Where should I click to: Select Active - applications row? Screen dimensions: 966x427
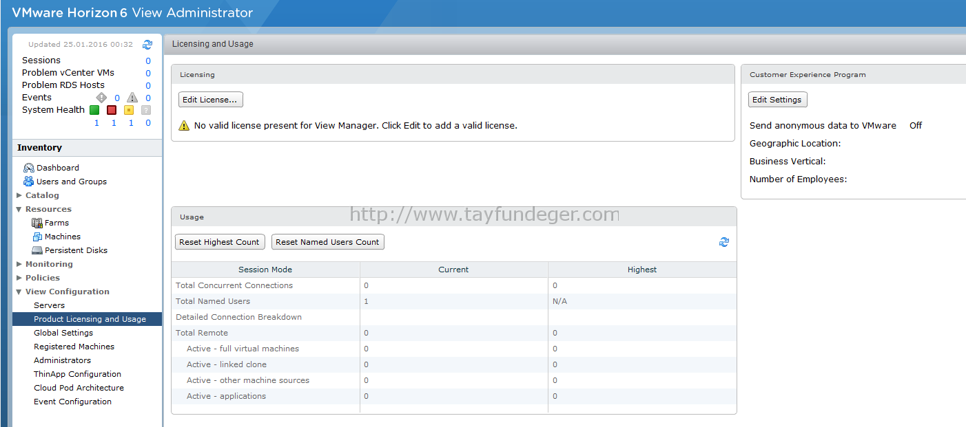point(454,396)
